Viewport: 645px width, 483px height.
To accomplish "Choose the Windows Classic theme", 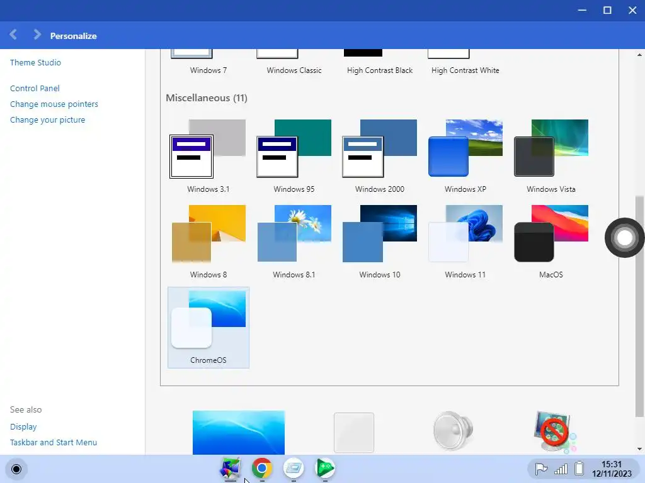I will [x=294, y=62].
